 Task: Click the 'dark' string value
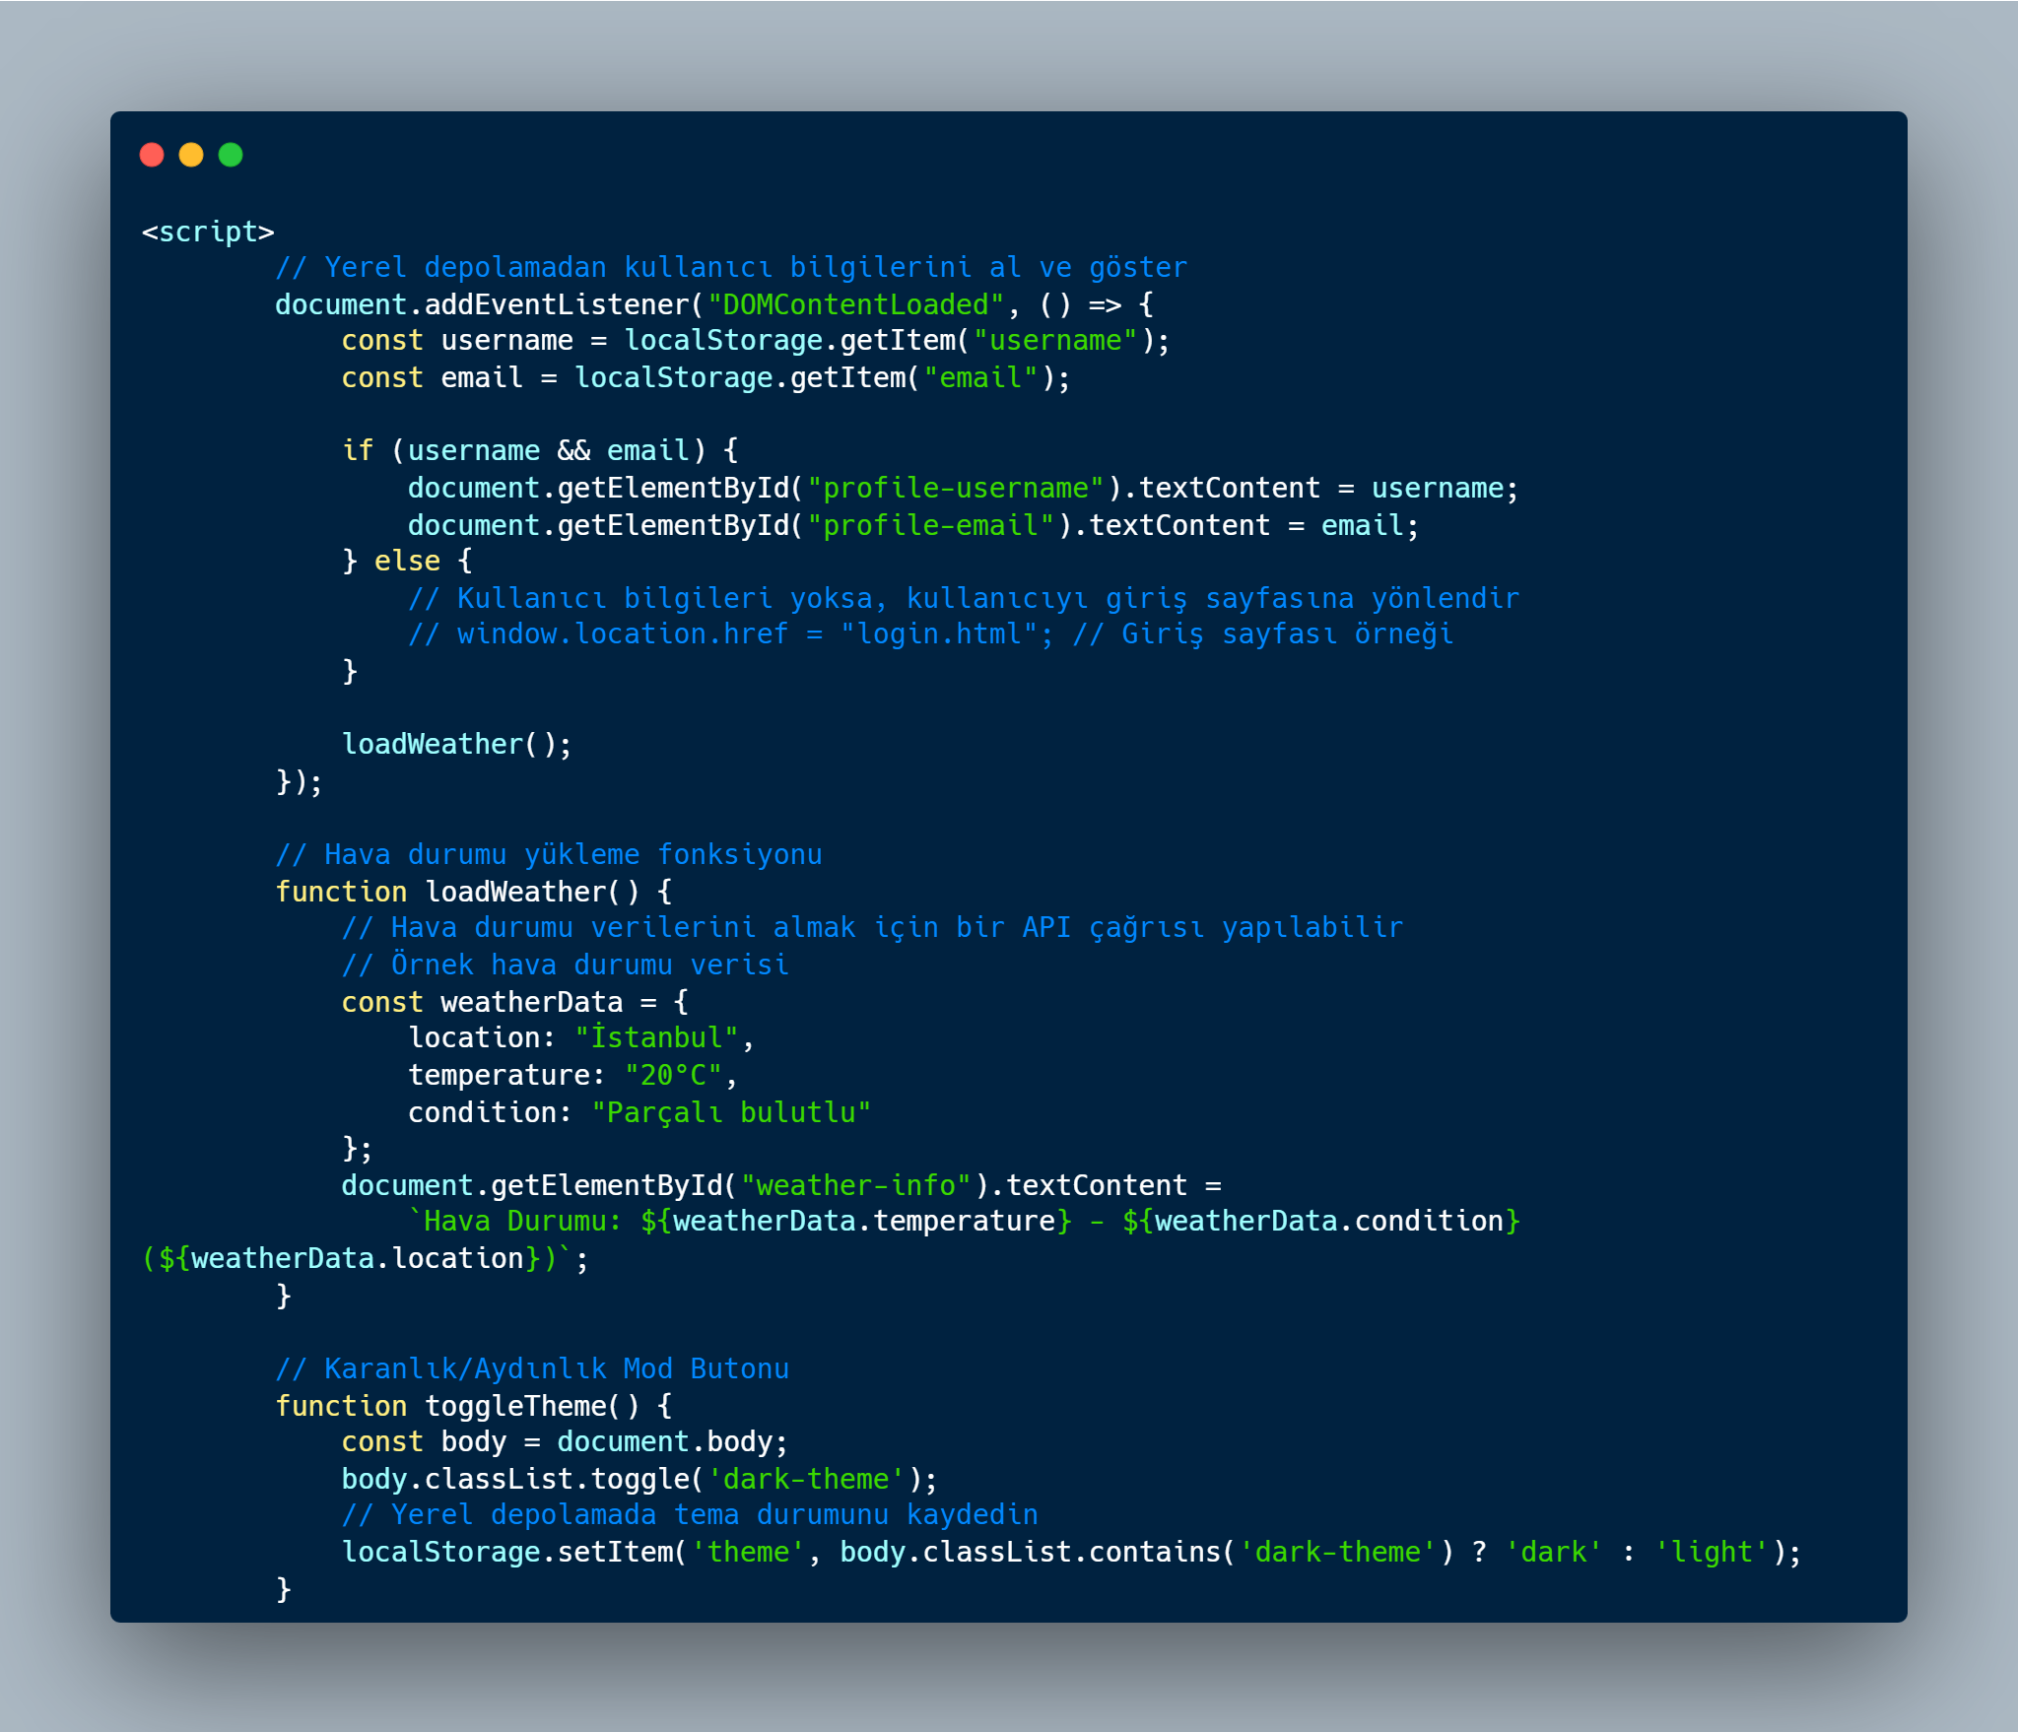1554,1553
